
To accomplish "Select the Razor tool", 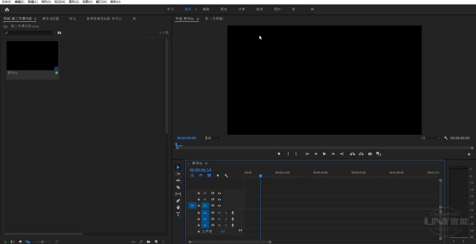I will point(178,187).
